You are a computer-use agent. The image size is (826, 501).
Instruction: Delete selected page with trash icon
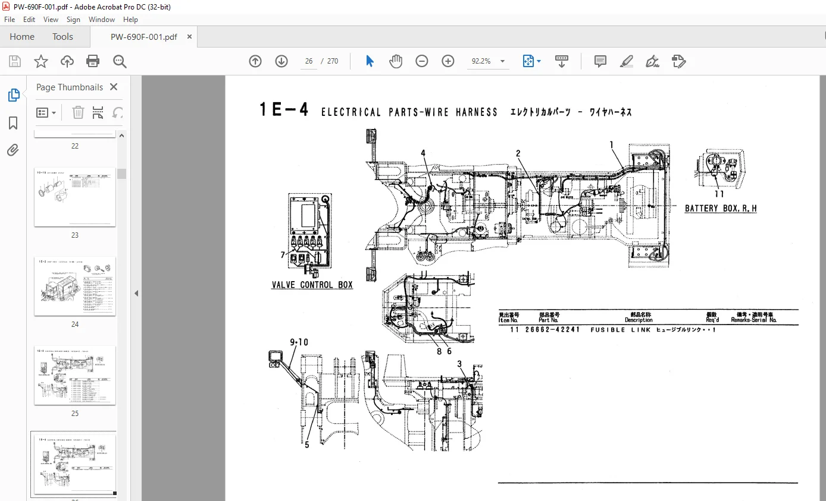coord(78,112)
